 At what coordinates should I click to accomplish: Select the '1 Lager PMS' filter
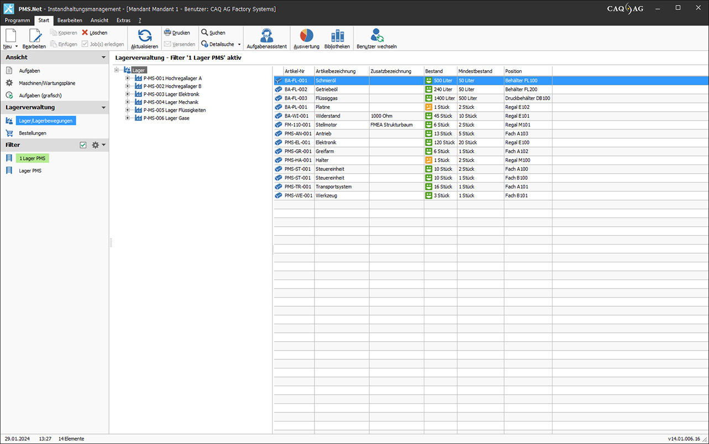tap(33, 159)
